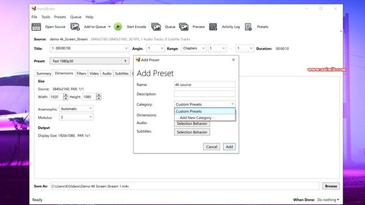Open the Range Chapters dropdown

[x=194, y=48]
